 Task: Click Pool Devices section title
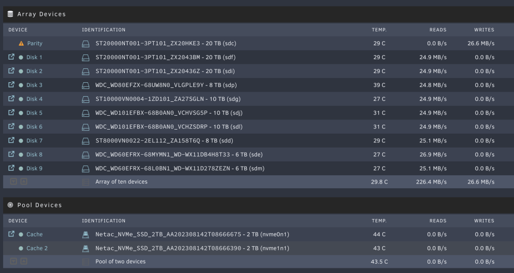pyautogui.click(x=40, y=205)
